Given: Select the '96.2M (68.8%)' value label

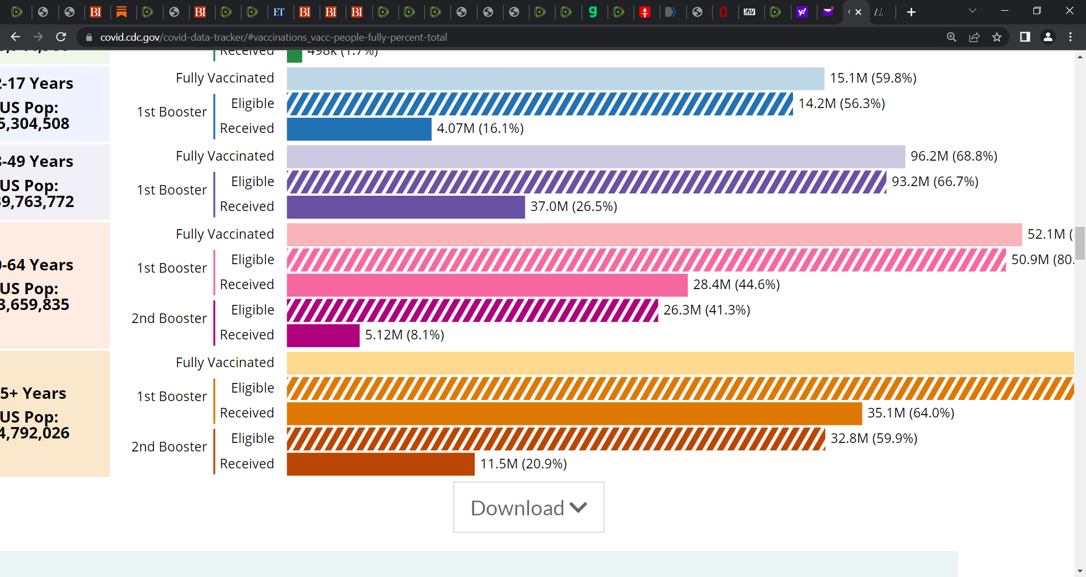Looking at the screenshot, I should 954,156.
